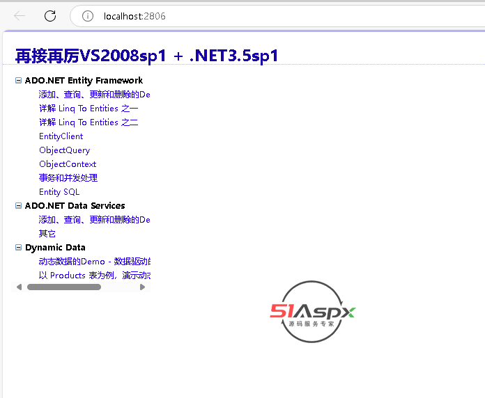Image resolution: width=485 pixels, height=398 pixels.
Task: Open the ObjectContext link
Action: (68, 164)
